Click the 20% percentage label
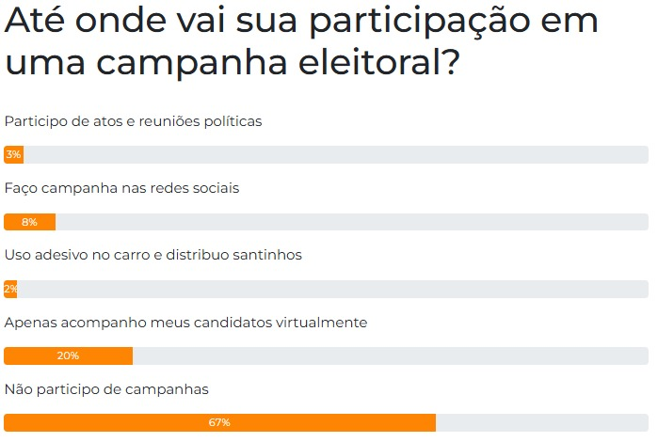This screenshot has width=658, height=442. (68, 355)
